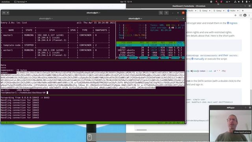
Task: Open the Activities overview
Action: tap(6, 2)
